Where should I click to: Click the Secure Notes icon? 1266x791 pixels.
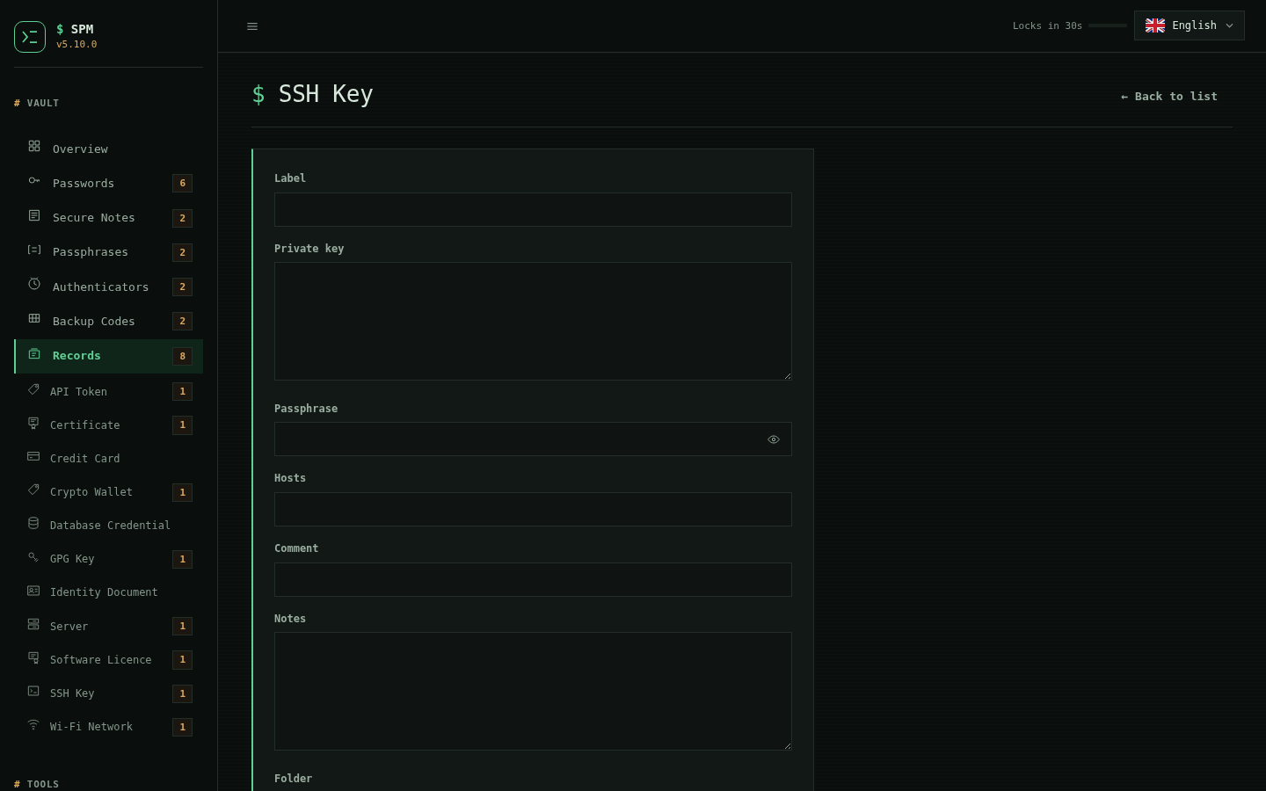pos(34,215)
